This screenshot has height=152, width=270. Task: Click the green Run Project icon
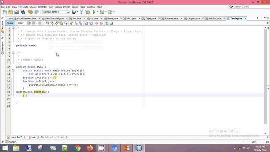(x=94, y=12)
